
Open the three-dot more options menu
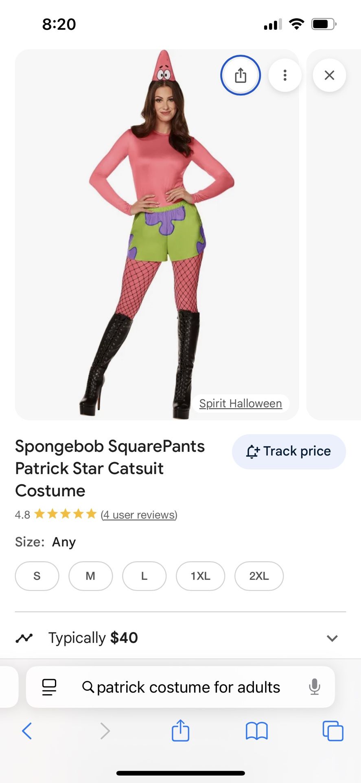(x=285, y=75)
